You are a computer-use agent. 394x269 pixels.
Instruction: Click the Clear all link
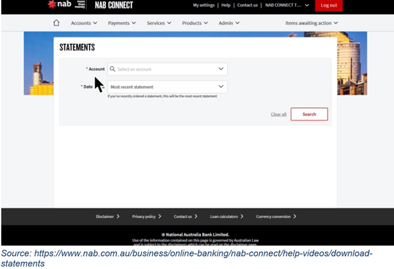tap(278, 115)
